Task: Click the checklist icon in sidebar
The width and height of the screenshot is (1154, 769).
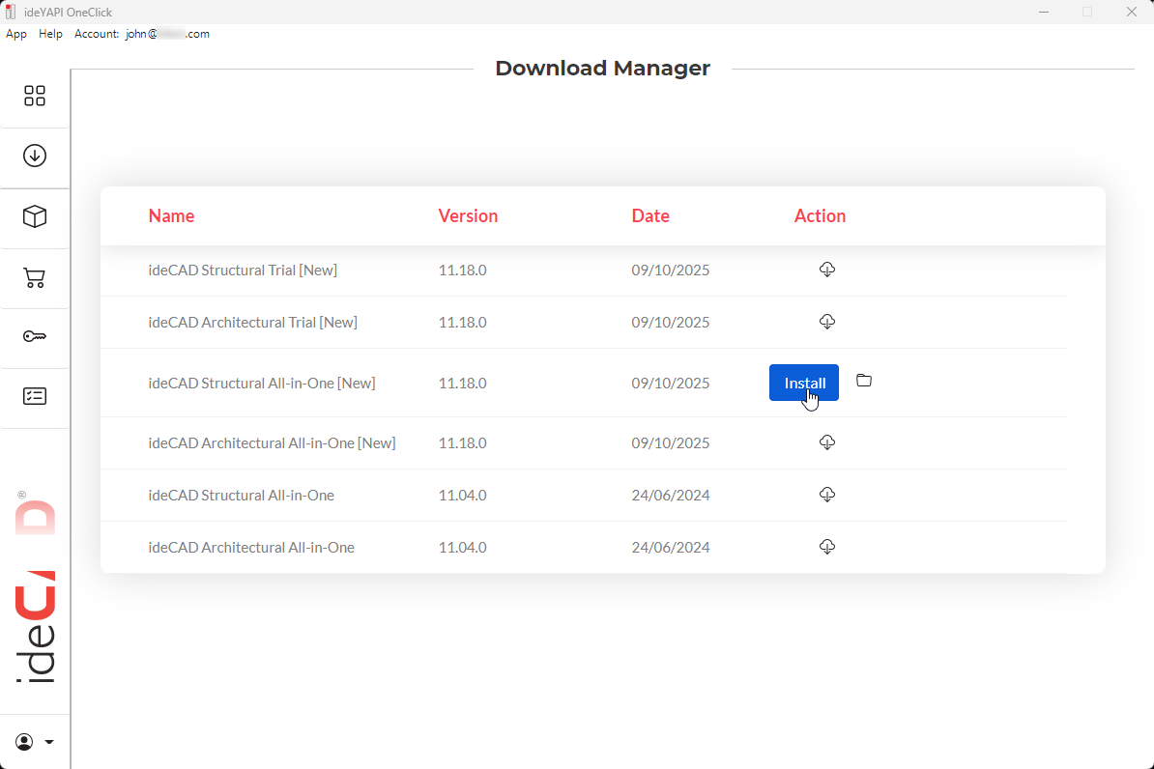Action: click(35, 396)
